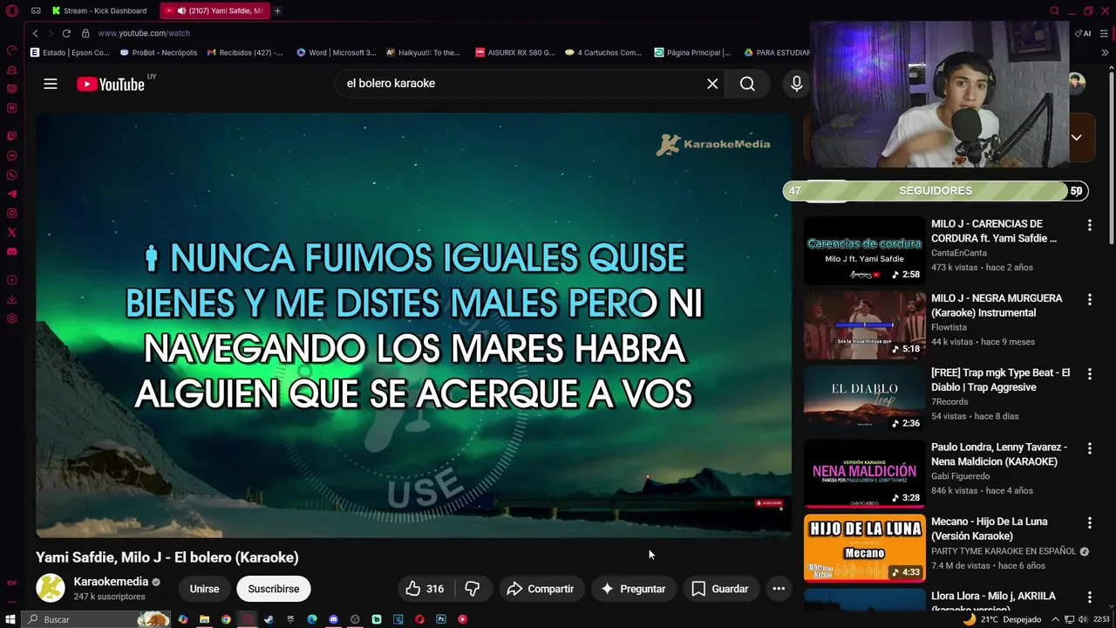1116x628 pixels.
Task: Open Telegram in Opera sidebar
Action: (12, 195)
